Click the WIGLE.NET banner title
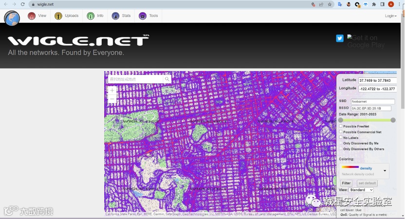Image resolution: width=405 pixels, height=219 pixels. point(78,40)
